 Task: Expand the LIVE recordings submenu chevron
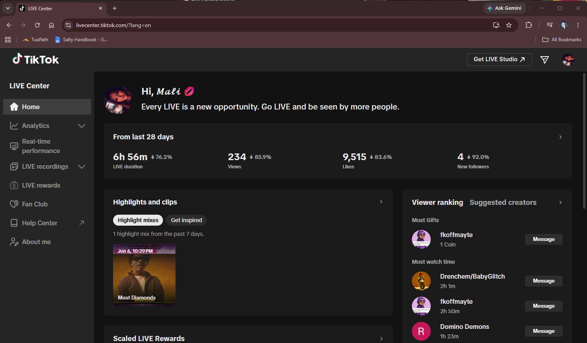point(82,166)
